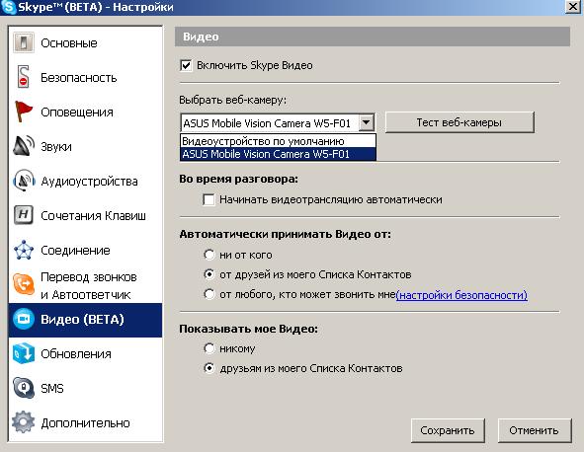This screenshot has width=584, height=452.
Task: Open the Обновления updates icon
Action: 24,353
